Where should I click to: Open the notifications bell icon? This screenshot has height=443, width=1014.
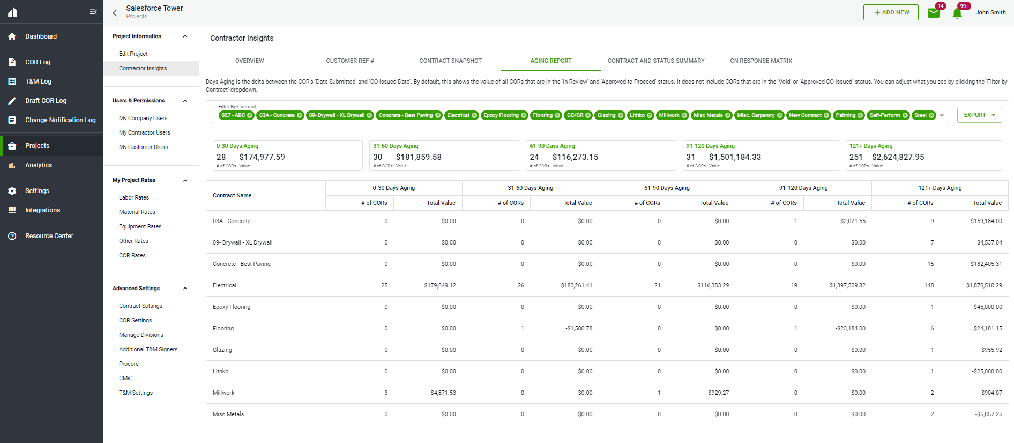click(957, 13)
